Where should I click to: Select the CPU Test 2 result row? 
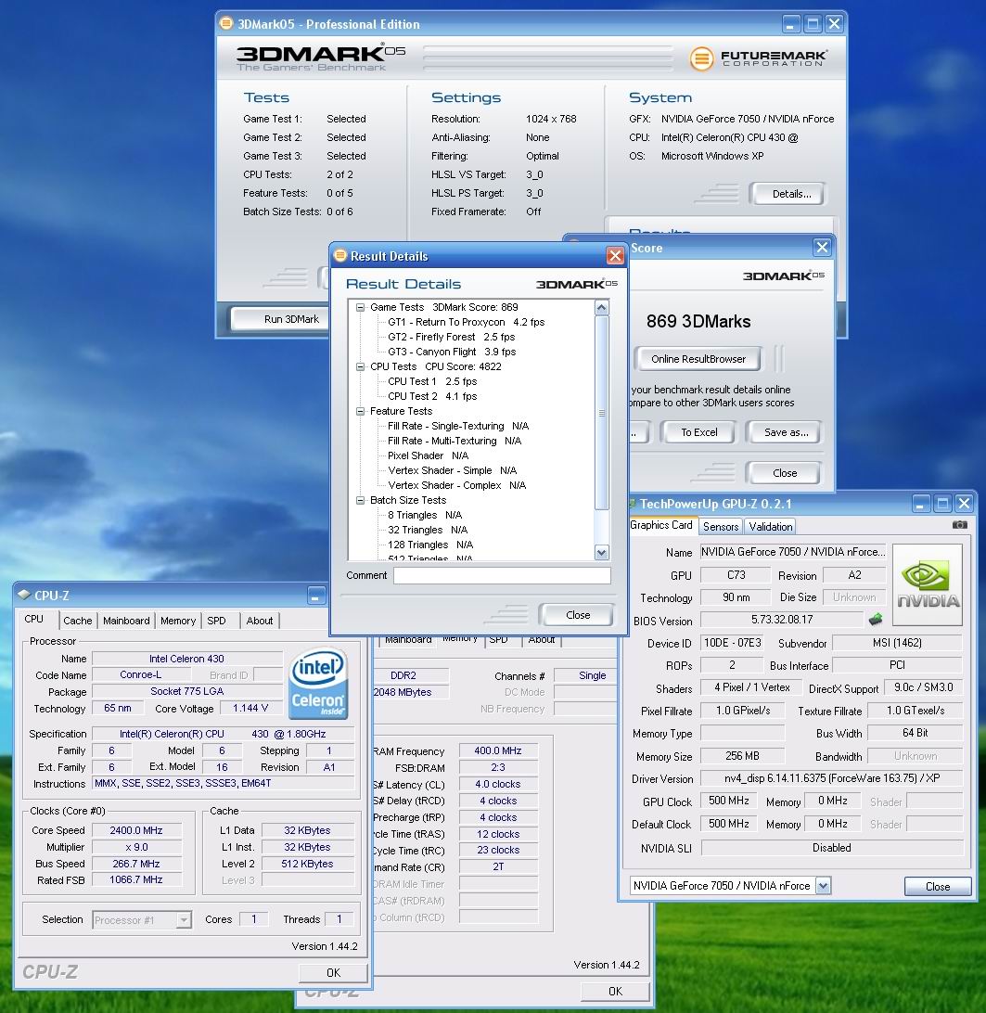[432, 397]
